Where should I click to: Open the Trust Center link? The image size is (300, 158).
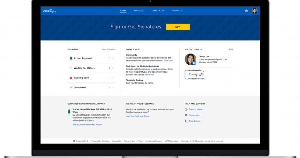(195, 121)
